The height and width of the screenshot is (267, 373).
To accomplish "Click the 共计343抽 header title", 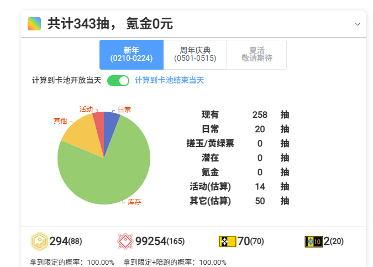I will [x=110, y=24].
